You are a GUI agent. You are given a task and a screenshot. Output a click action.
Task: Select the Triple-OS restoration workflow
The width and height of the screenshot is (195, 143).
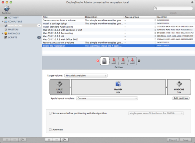click(x=119, y=46)
